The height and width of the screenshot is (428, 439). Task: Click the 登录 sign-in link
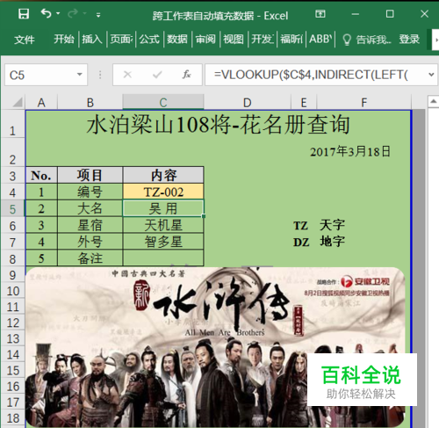[409, 39]
